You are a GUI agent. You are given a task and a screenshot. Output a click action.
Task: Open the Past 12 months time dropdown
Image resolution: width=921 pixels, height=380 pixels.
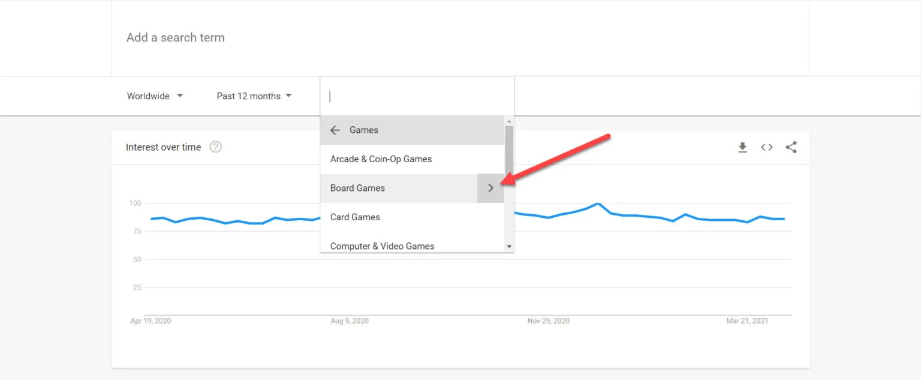pyautogui.click(x=253, y=96)
